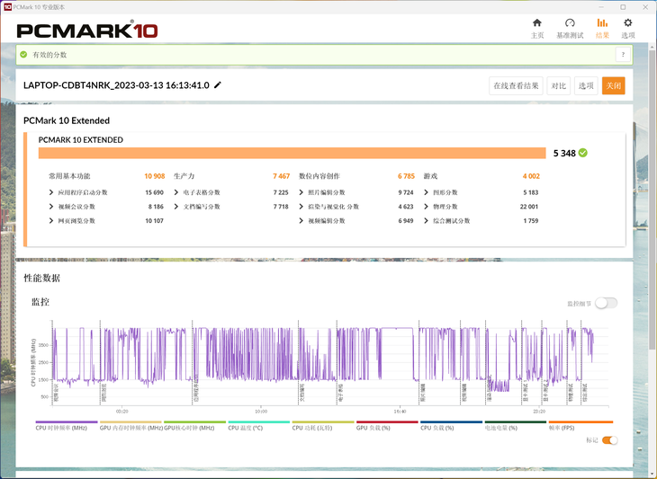Expand 应用程序启动分数 row
657x479 pixels.
coord(51,192)
